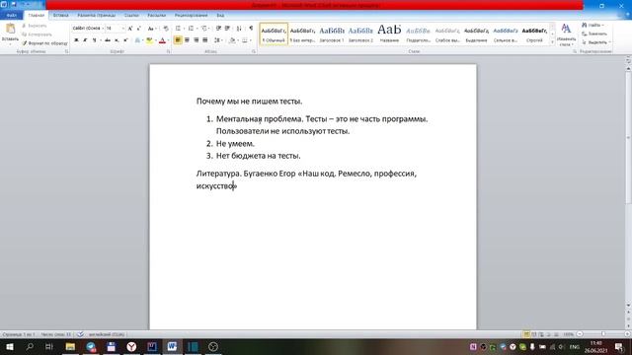Image resolution: width=632 pixels, height=355 pixels.
Task: Open the Файл tab
Action: tap(11, 16)
